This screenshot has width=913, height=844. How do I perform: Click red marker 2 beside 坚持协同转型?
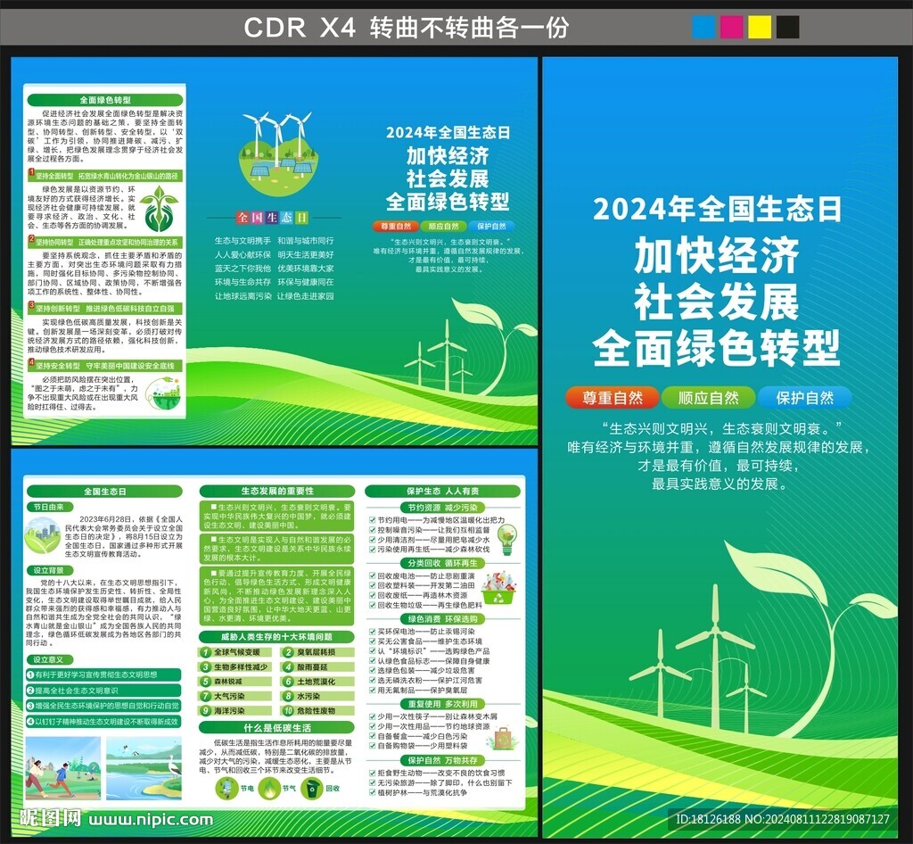(x=31, y=240)
